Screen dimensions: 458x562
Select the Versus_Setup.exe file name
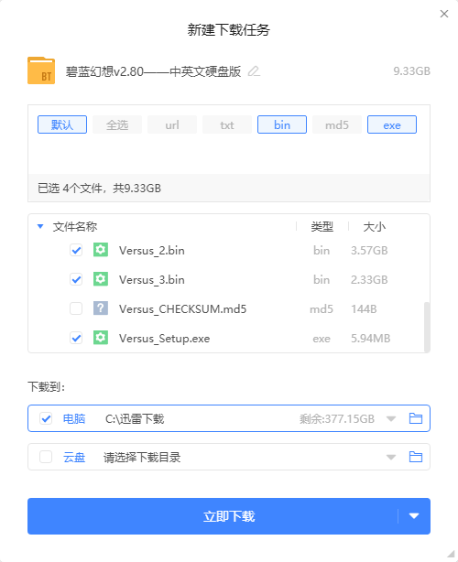click(x=165, y=339)
